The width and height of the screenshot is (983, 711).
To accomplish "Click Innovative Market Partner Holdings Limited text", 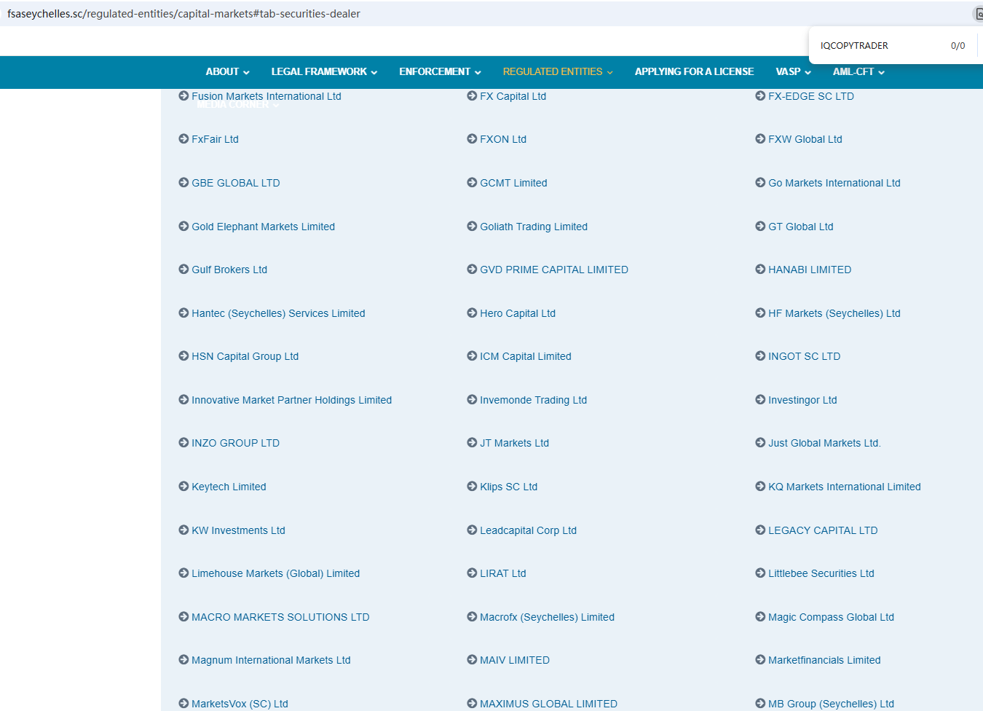I will coord(292,400).
